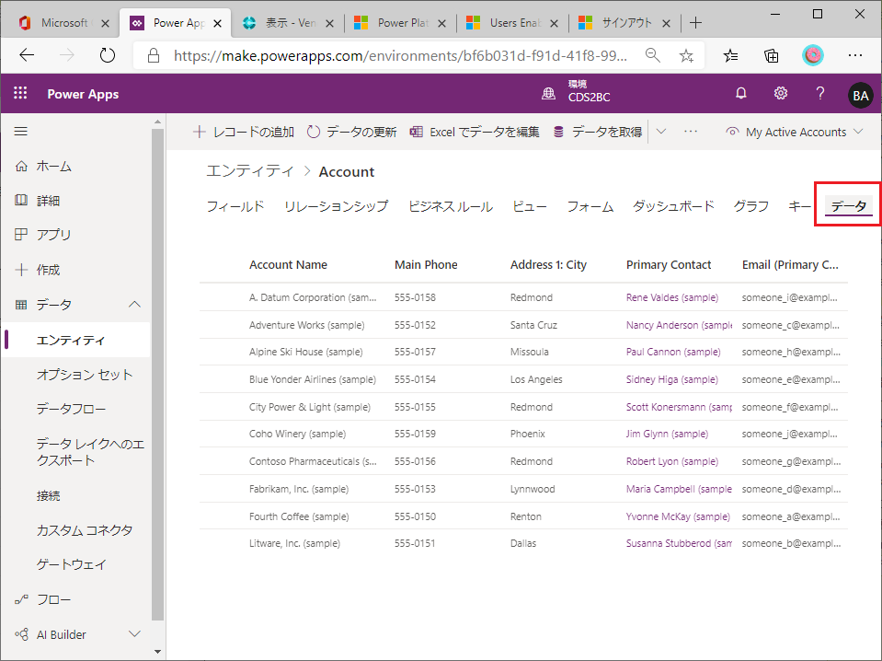Open the more commands ellipsis
This screenshot has height=661, width=882.
click(x=690, y=132)
